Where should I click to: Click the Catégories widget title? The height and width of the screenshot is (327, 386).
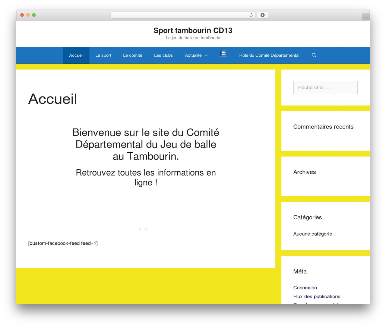pyautogui.click(x=308, y=217)
